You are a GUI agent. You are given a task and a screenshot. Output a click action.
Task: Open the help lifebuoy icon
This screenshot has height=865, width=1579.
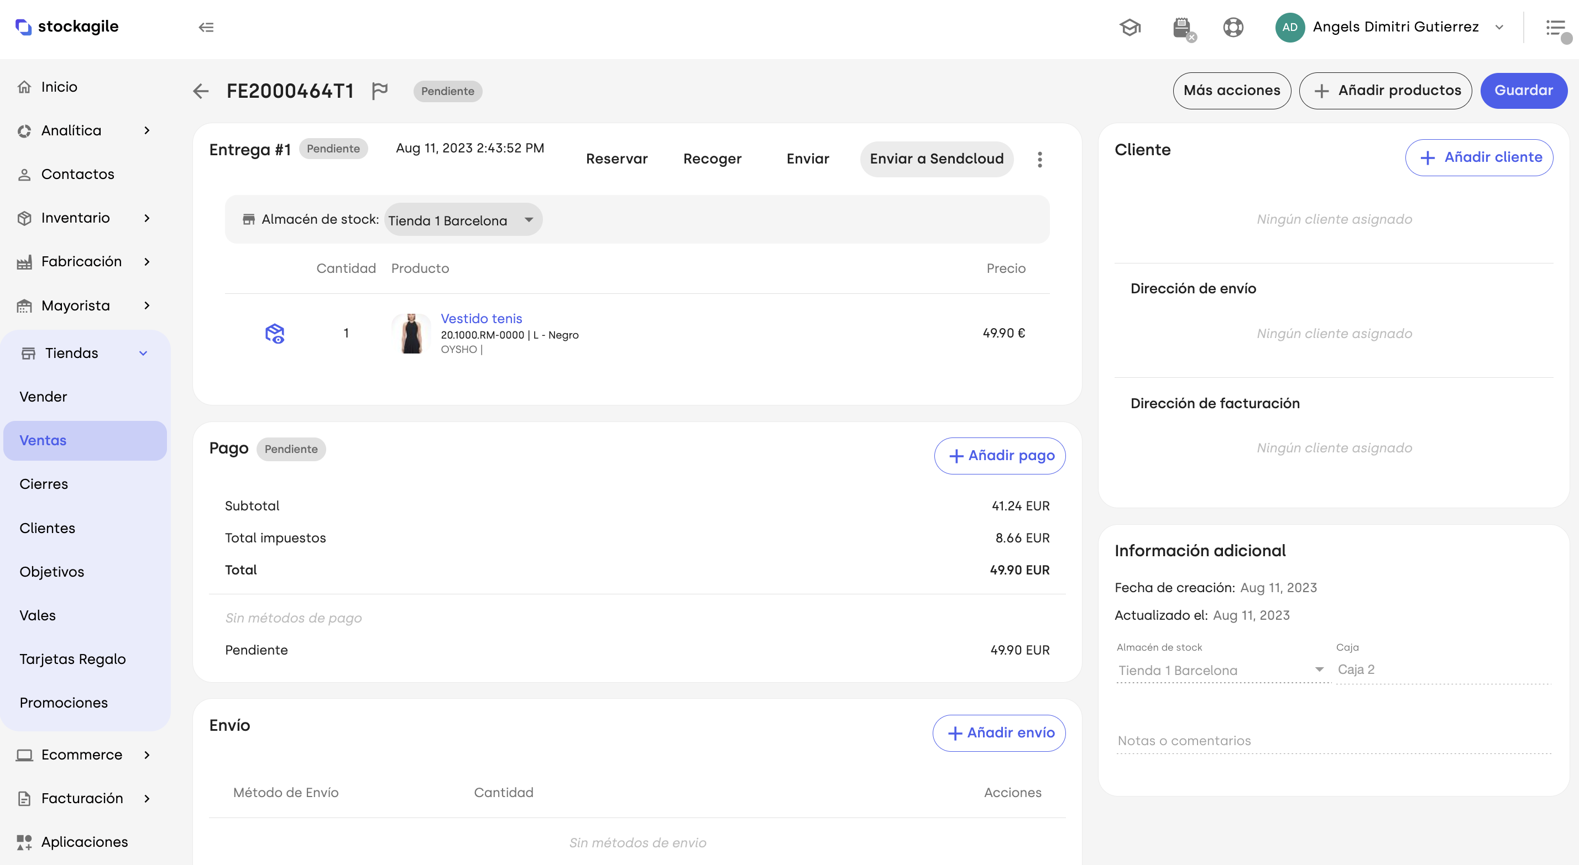1233,27
